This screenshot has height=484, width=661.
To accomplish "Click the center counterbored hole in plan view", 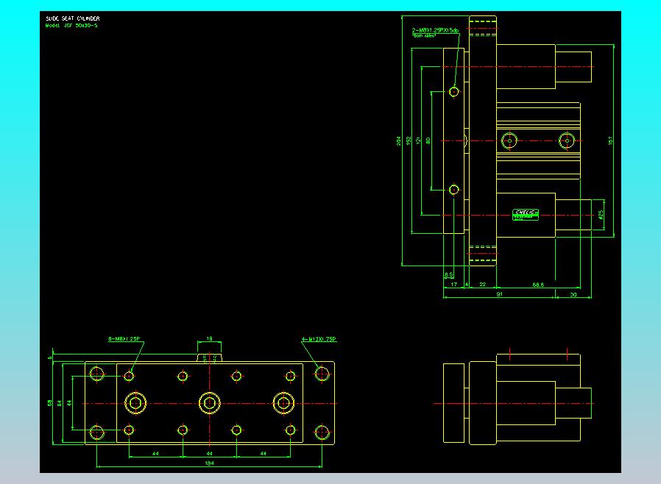I will tap(209, 402).
